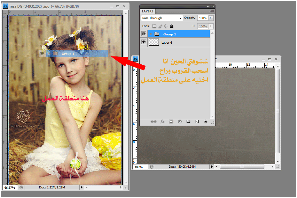
Task: Toggle visibility of Layer 6
Action: tap(144, 42)
